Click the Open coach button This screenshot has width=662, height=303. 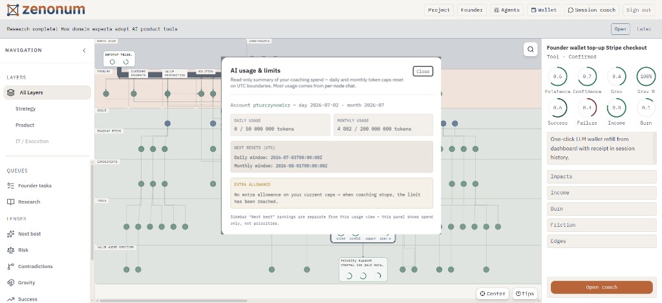coord(602,287)
